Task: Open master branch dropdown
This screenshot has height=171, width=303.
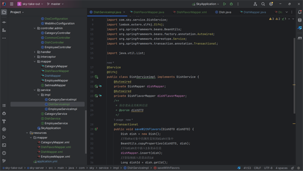Action: point(55,4)
